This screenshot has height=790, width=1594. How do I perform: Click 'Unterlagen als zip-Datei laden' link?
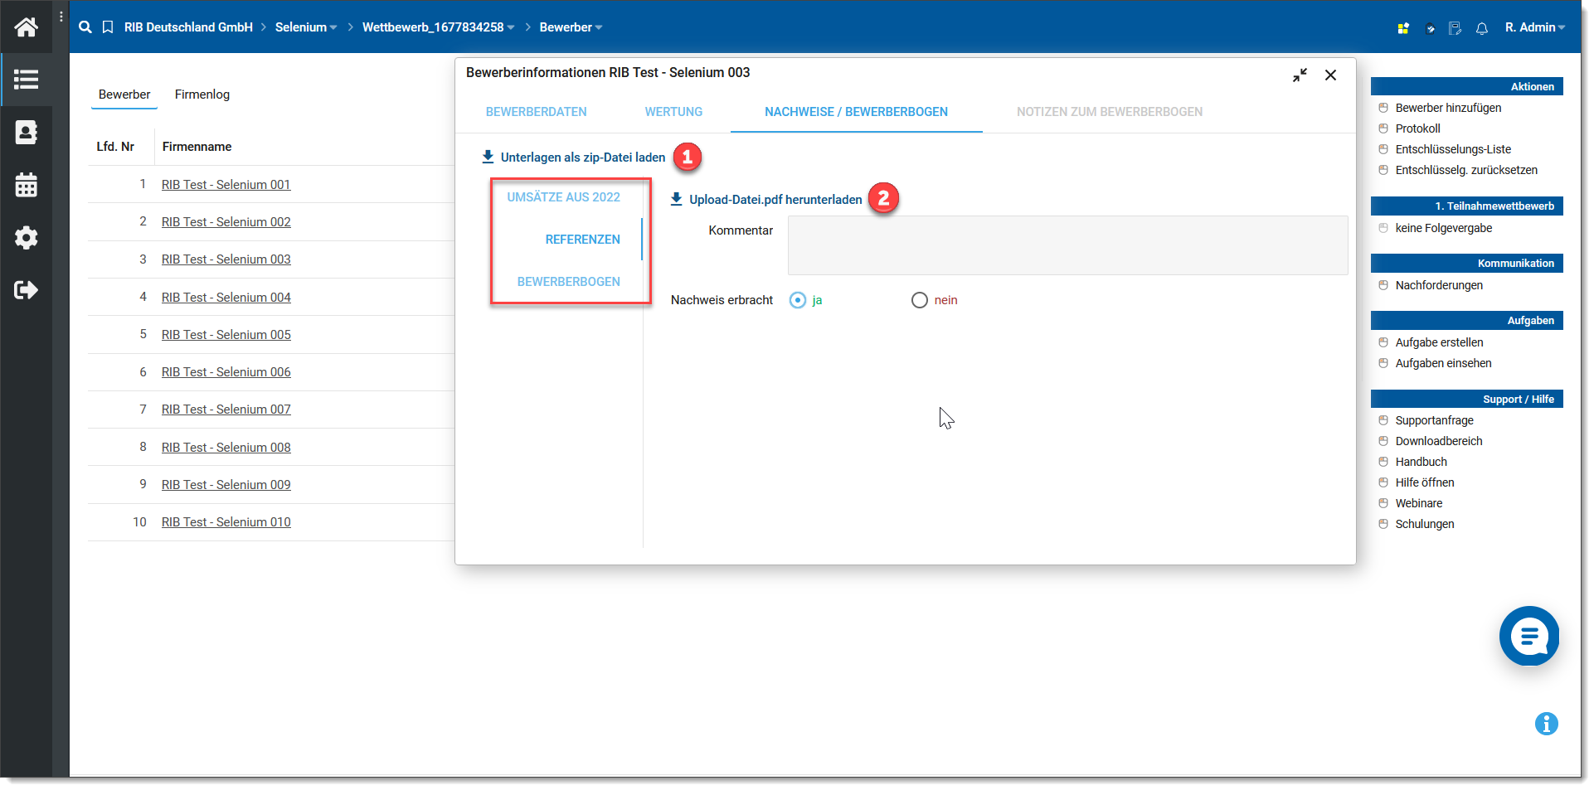(582, 158)
